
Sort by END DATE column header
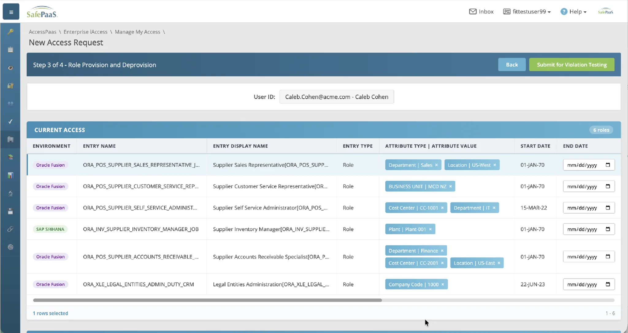pyautogui.click(x=575, y=146)
